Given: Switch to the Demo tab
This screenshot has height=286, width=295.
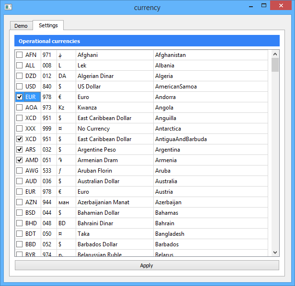Looking at the screenshot, I should pos(21,26).
